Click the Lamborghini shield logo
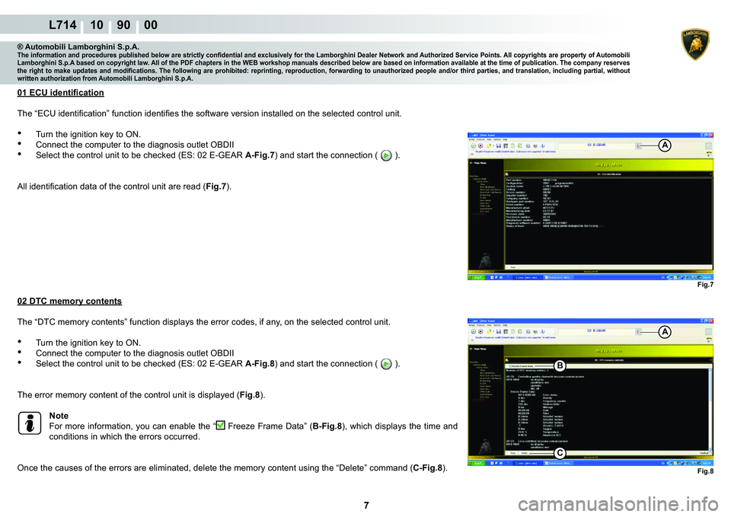This screenshot has width=731, height=517. click(695, 44)
